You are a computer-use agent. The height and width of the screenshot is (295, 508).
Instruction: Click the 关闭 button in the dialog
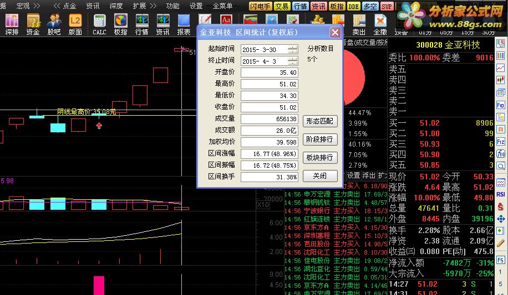pyautogui.click(x=320, y=176)
